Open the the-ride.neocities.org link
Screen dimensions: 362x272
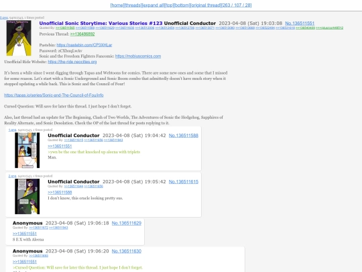coord(72,62)
